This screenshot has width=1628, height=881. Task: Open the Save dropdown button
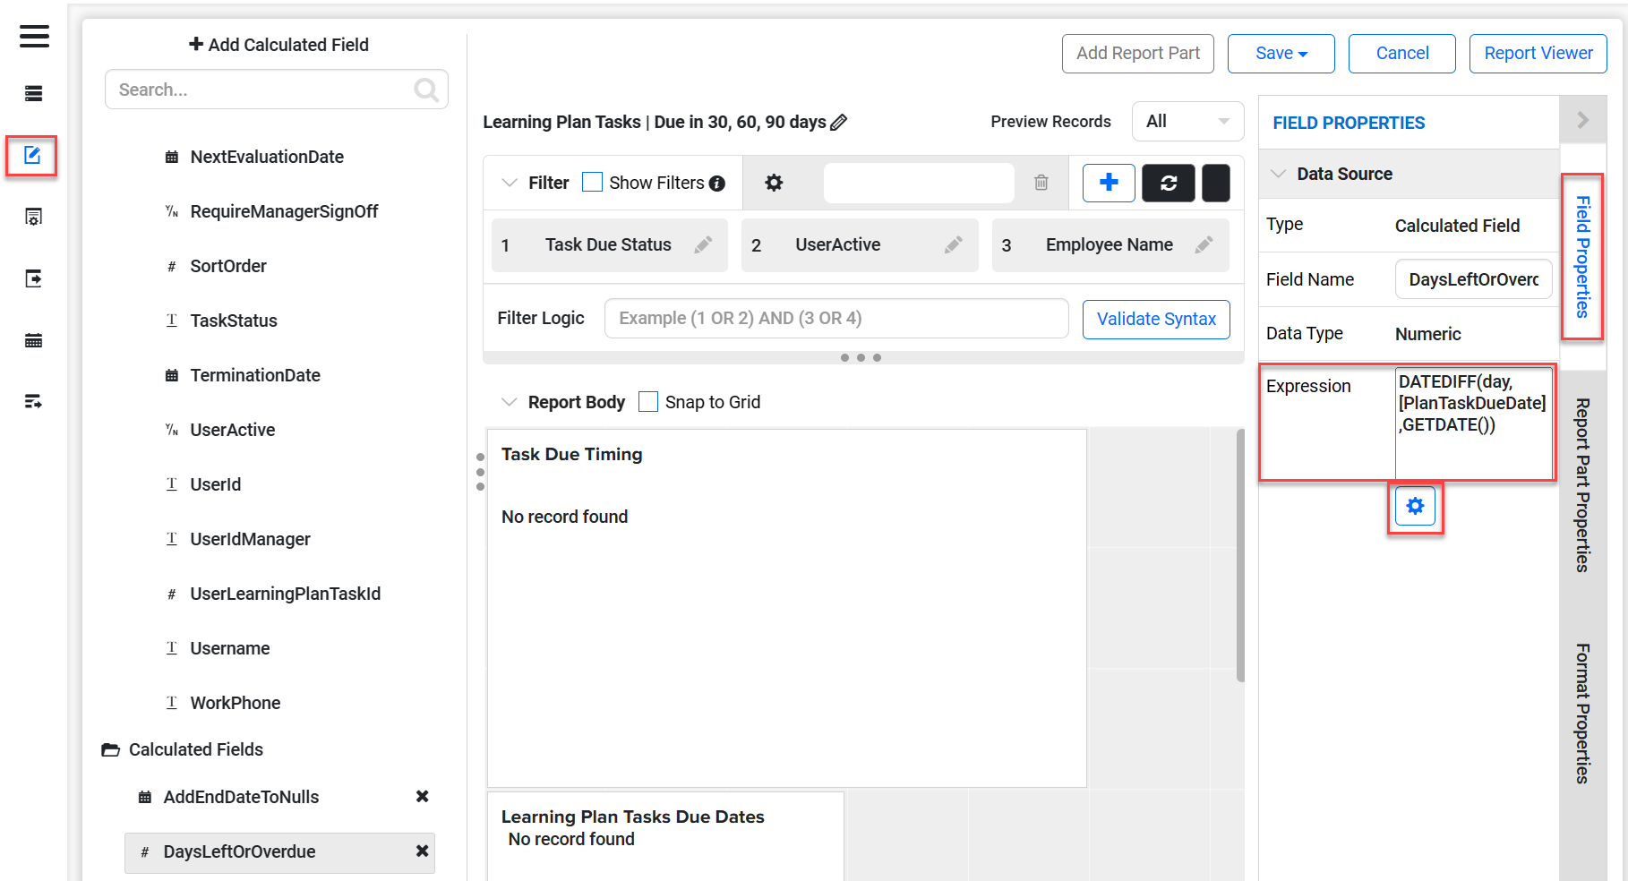(1281, 53)
